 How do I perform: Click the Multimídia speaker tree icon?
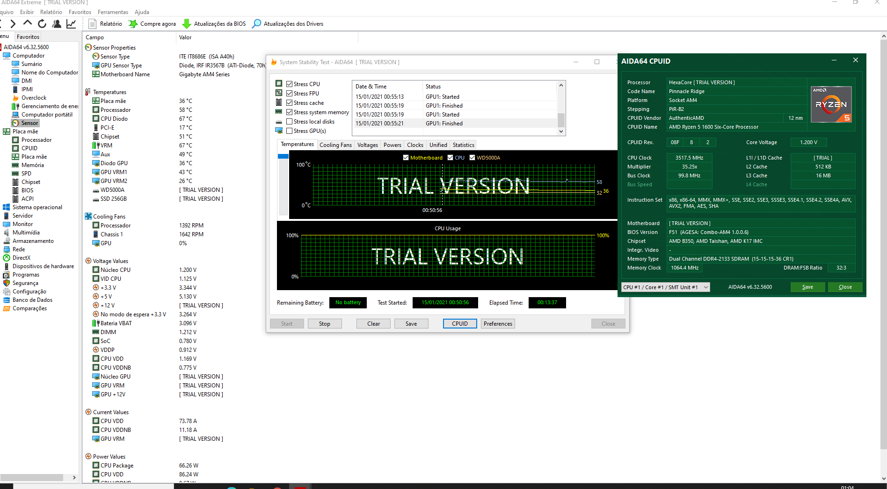[x=7, y=233]
